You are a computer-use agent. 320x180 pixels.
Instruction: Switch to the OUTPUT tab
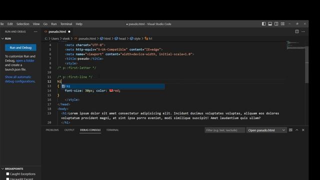point(69,130)
